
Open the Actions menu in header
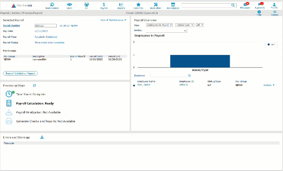(x=274, y=13)
